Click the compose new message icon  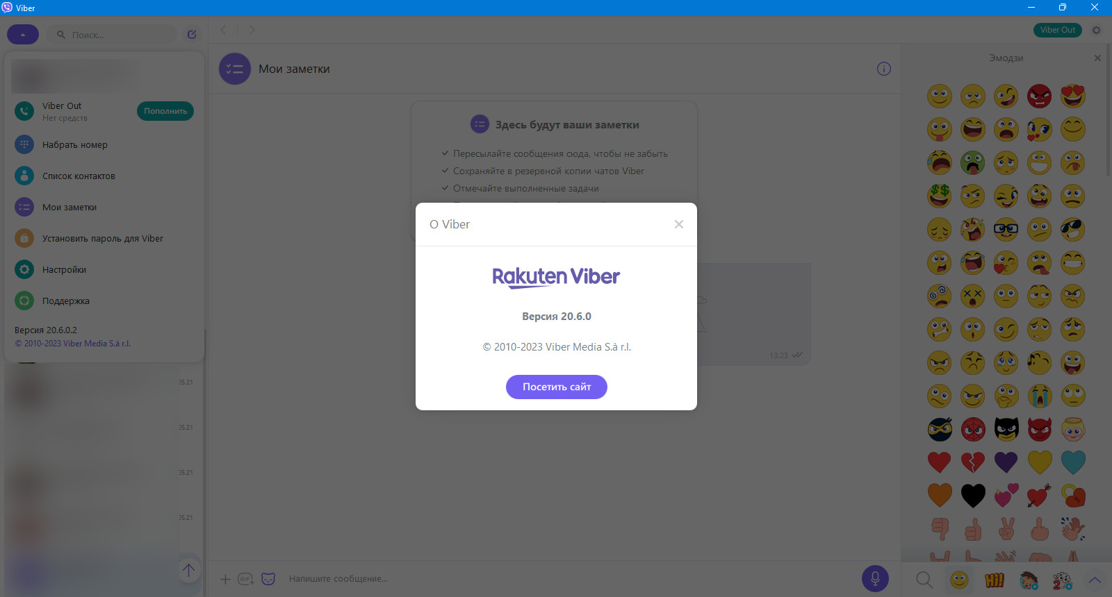pyautogui.click(x=192, y=34)
